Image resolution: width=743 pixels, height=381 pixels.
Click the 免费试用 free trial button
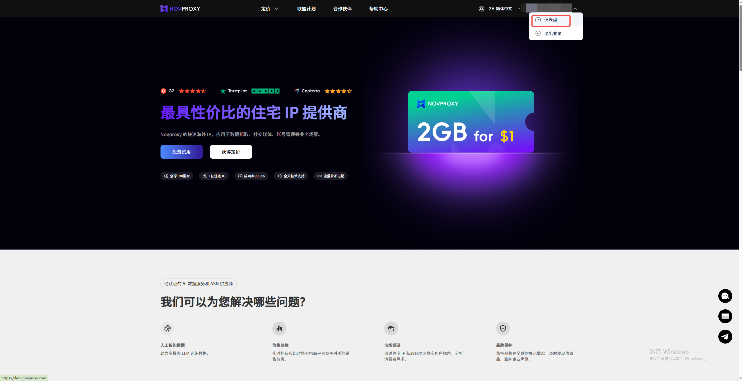click(181, 152)
